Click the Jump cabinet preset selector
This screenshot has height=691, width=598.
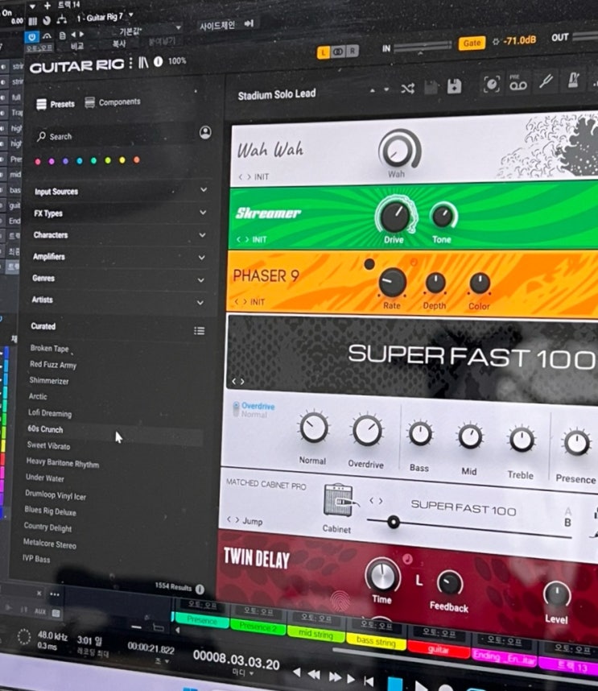[x=245, y=521]
